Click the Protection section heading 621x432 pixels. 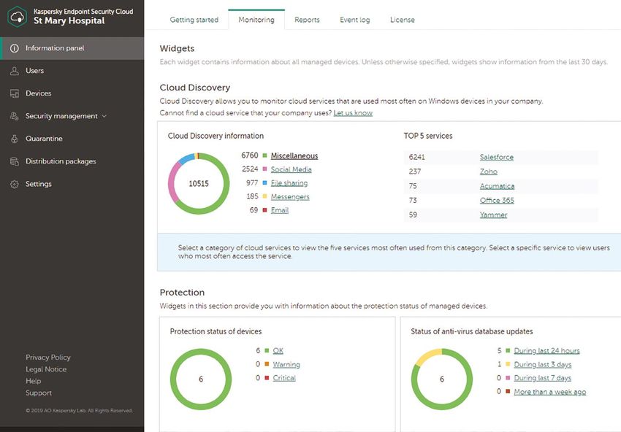pyautogui.click(x=182, y=293)
